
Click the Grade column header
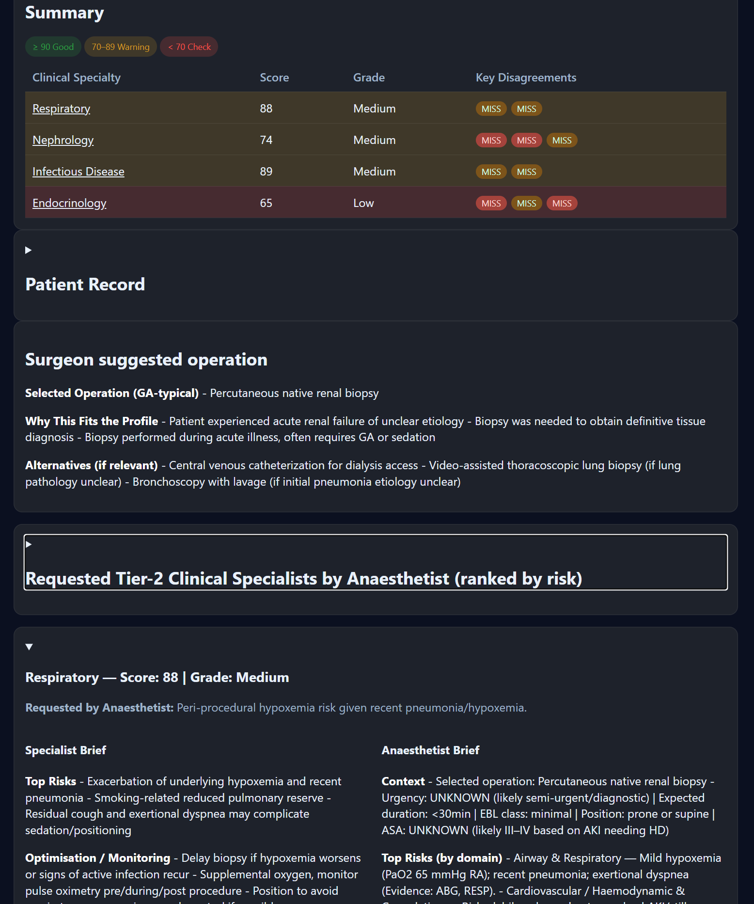click(x=368, y=77)
